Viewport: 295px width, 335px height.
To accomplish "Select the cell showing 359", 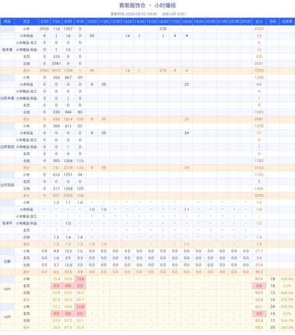I will pyautogui.click(x=56, y=78).
